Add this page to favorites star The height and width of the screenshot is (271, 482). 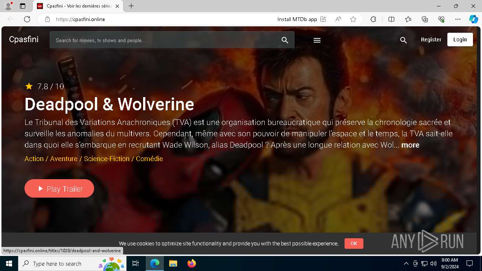353,19
